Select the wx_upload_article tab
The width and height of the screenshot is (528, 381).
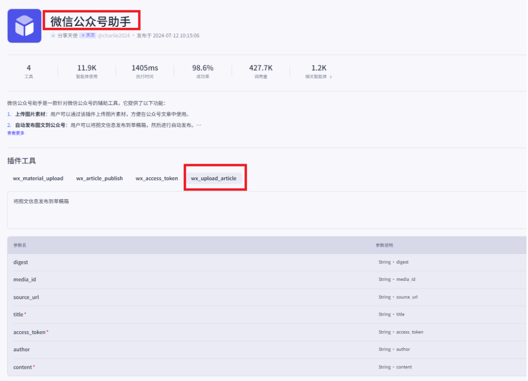[x=214, y=178]
